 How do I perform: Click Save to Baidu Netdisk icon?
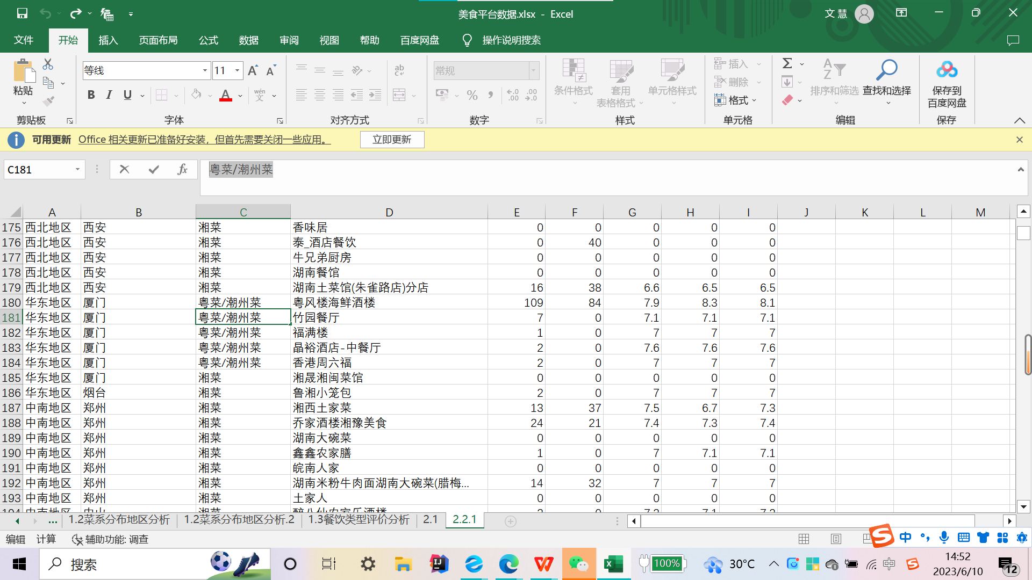(x=947, y=70)
